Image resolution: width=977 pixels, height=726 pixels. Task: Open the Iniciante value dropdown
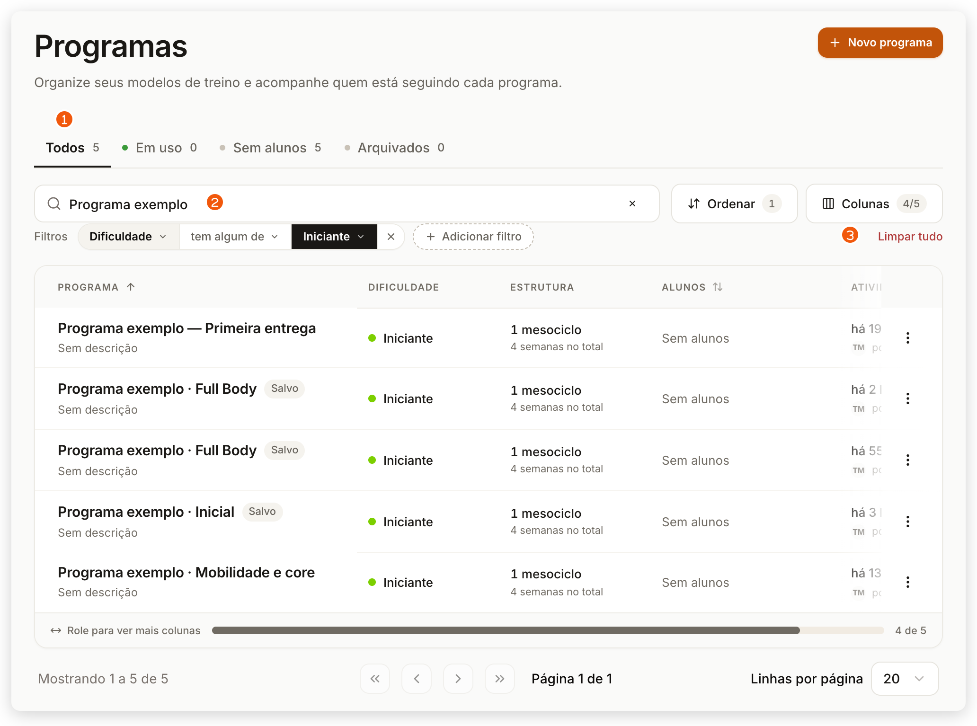click(x=334, y=237)
